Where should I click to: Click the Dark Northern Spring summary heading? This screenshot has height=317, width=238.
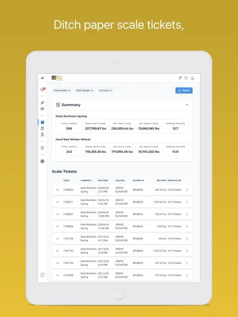[x=71, y=116]
